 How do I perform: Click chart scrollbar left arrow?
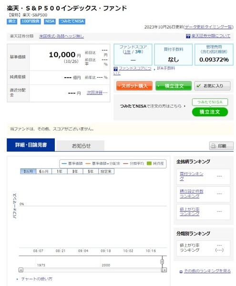point(21,270)
